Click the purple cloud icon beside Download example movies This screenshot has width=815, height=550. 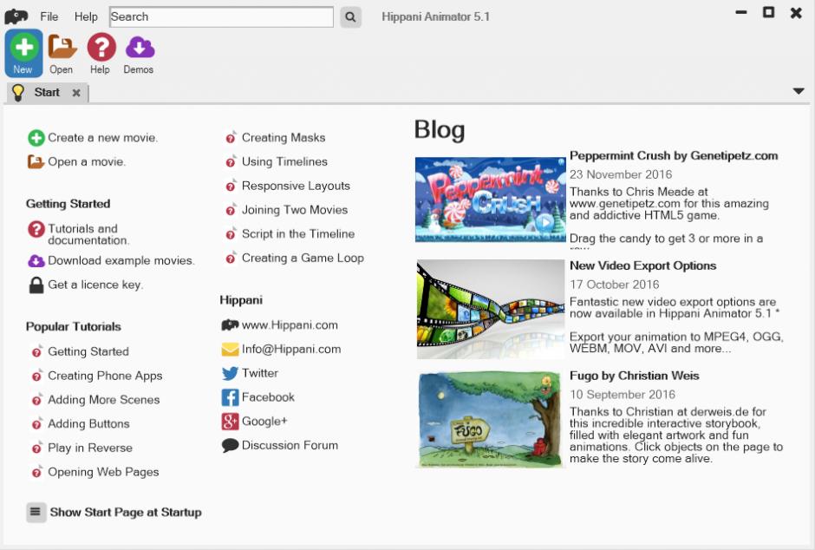click(36, 260)
